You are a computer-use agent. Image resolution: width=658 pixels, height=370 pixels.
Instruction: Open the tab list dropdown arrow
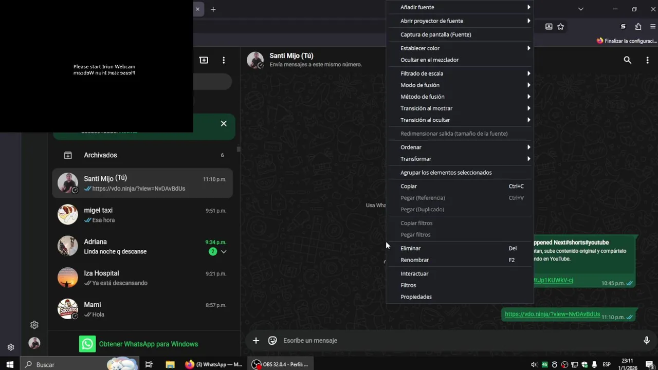[x=580, y=9]
